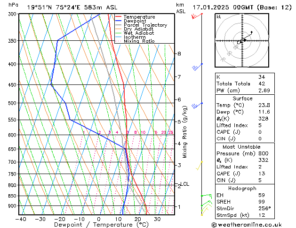The image size is (296, 228).
Task: Click the surface Dewp value '11.6'
Action: 264,112
